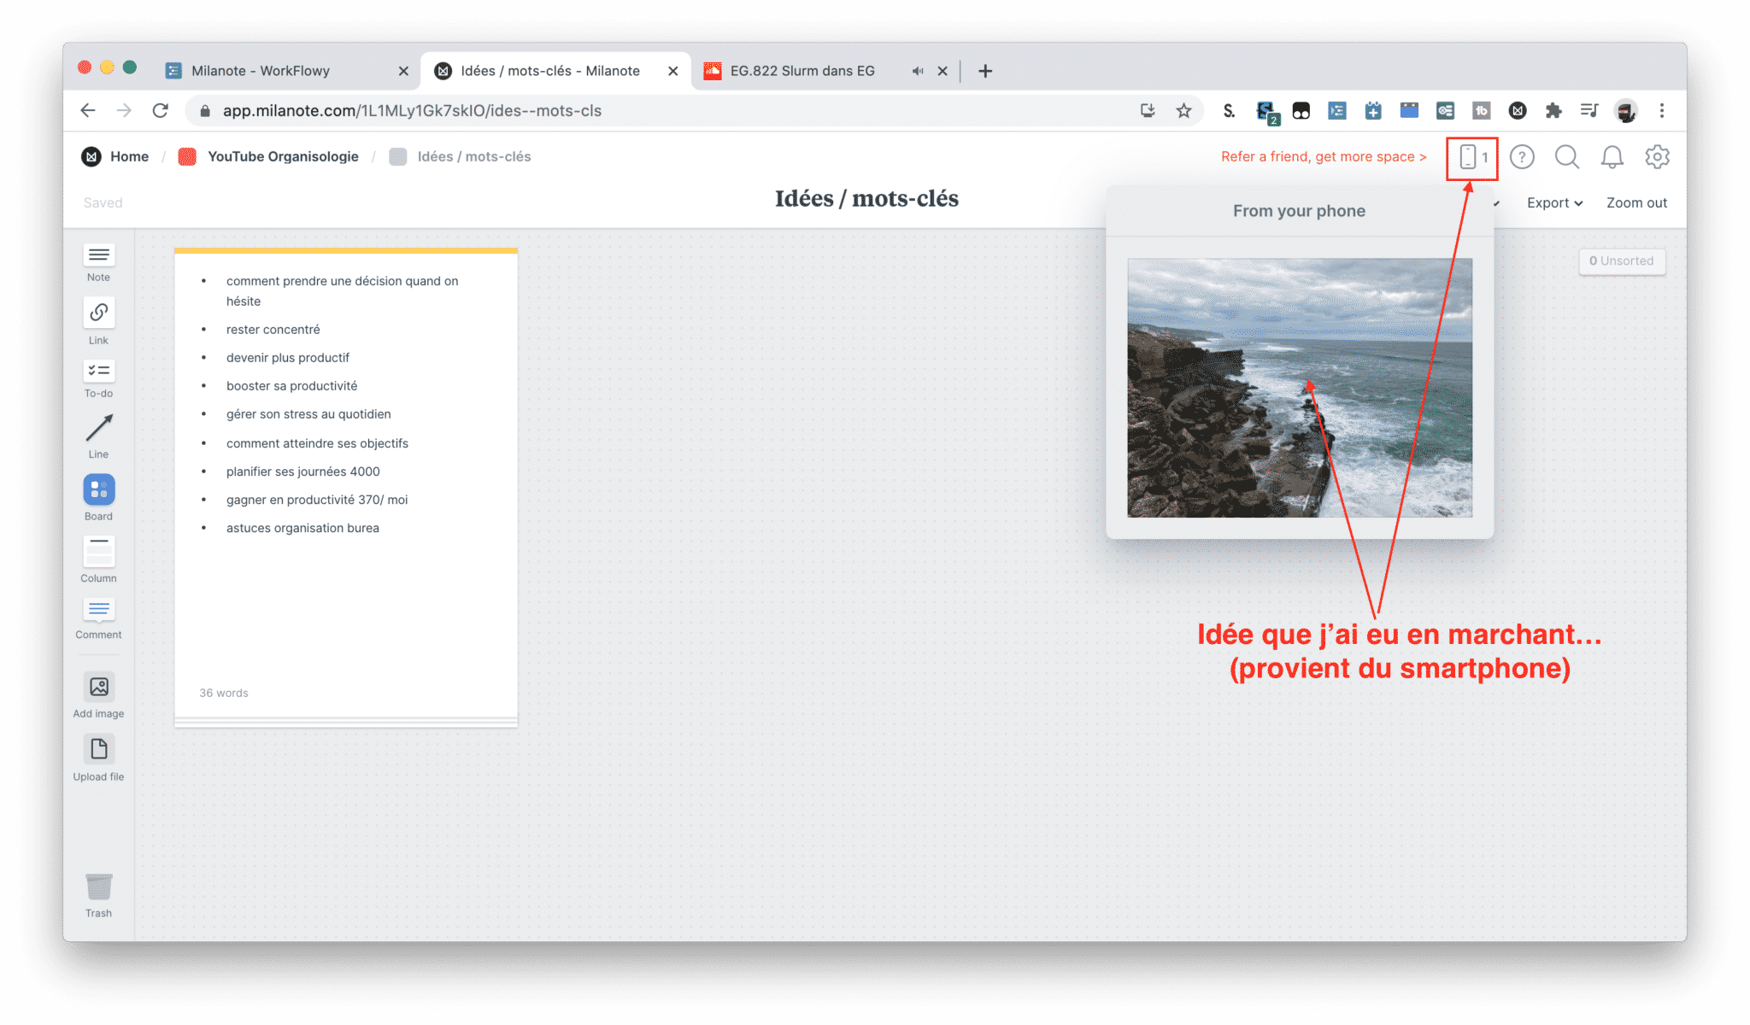Click the board title Idées / mots-clés

(866, 198)
